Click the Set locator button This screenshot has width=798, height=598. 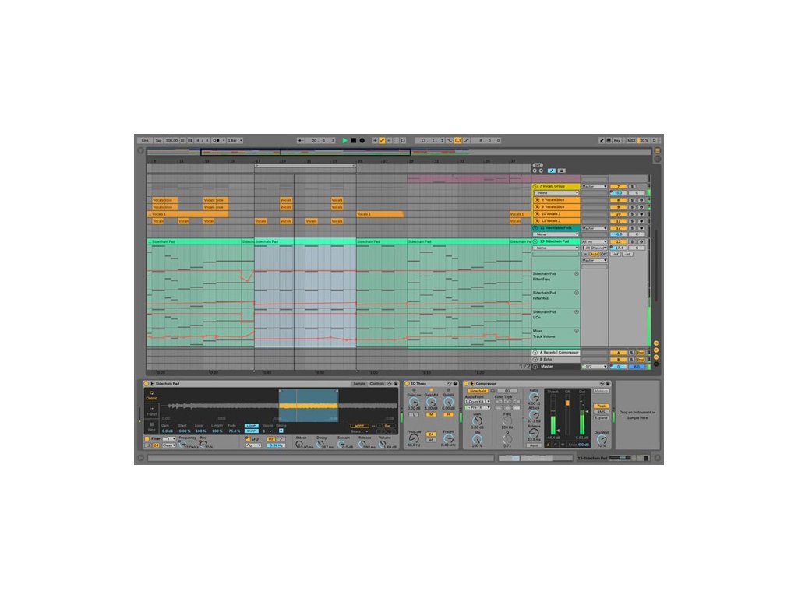tap(538, 165)
